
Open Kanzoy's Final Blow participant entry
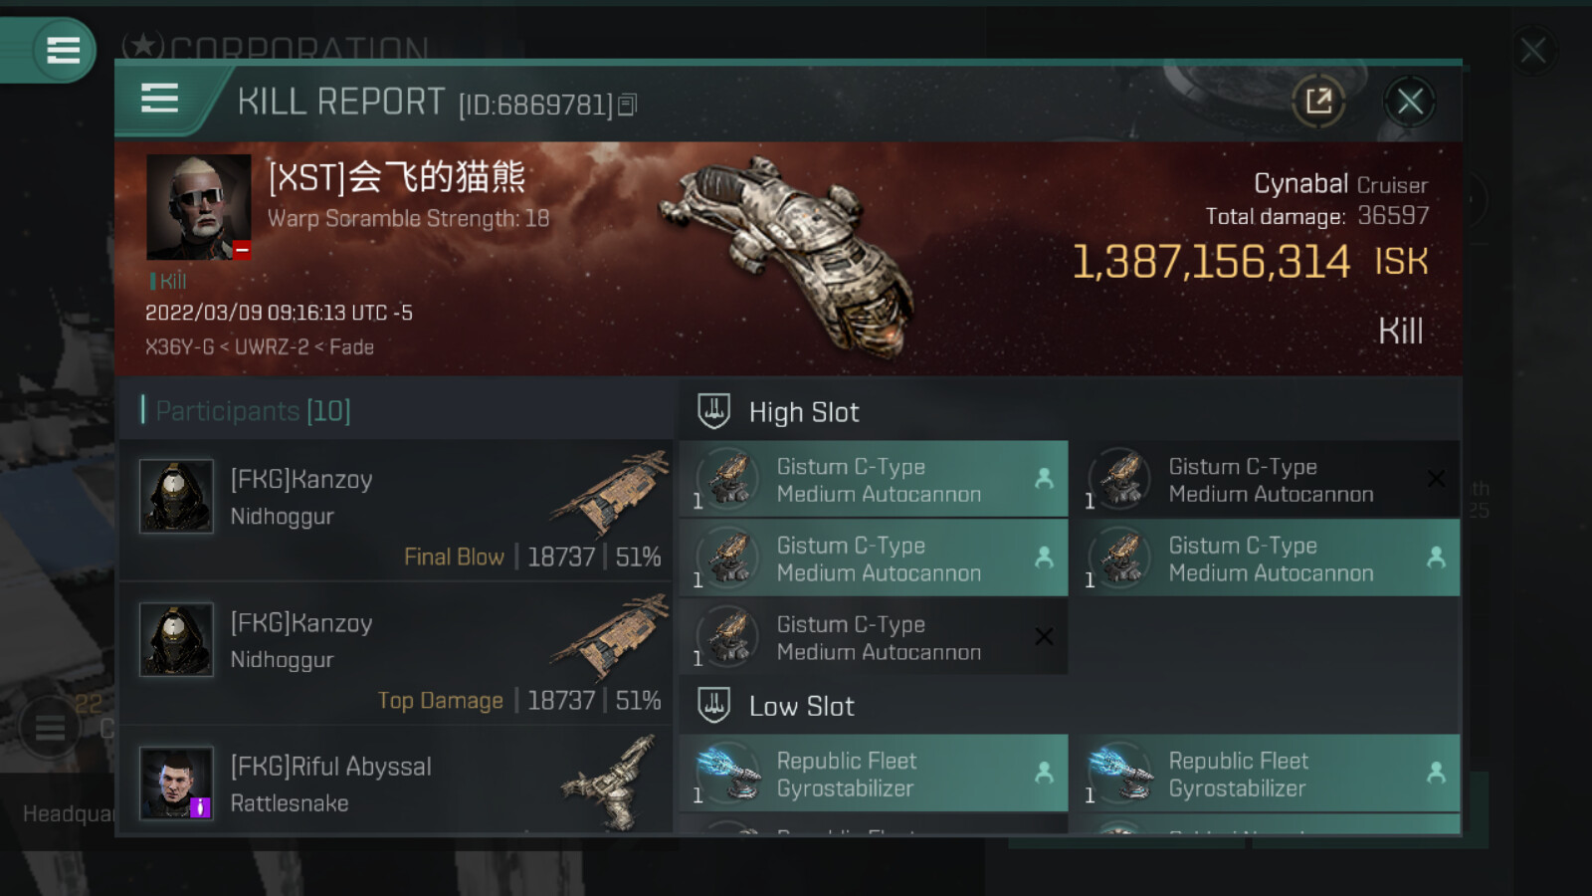click(x=396, y=511)
